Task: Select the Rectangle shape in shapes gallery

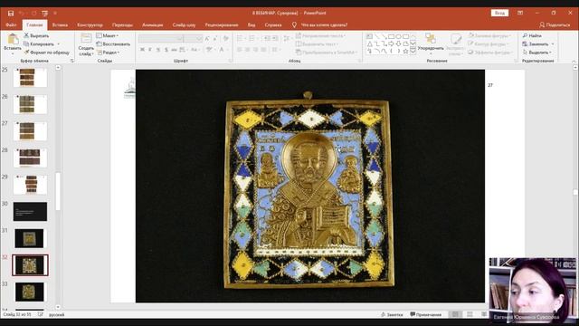Action: point(392,36)
